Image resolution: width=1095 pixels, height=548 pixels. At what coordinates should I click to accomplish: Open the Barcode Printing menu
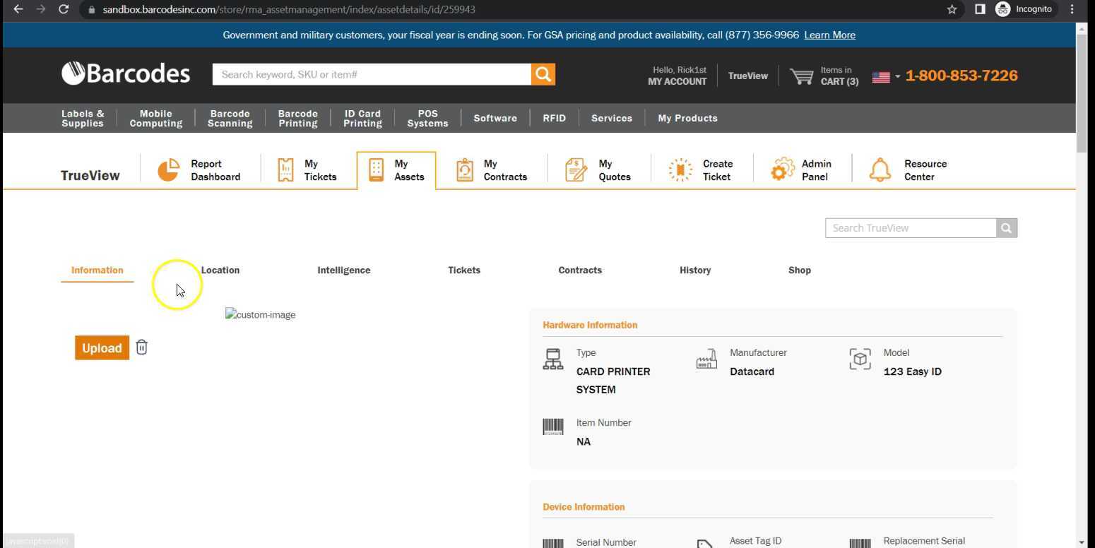pos(297,118)
